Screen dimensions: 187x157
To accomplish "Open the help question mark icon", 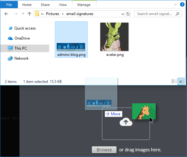I will (182, 4).
